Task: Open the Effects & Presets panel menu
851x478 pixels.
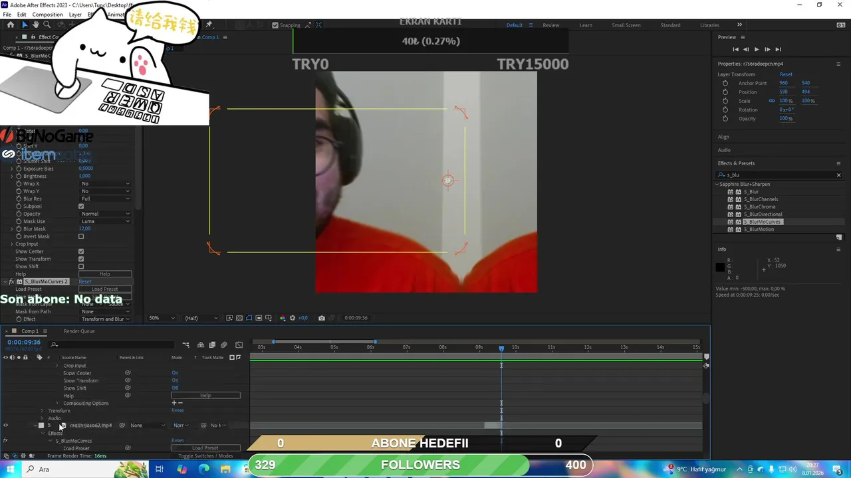Action: [x=838, y=163]
